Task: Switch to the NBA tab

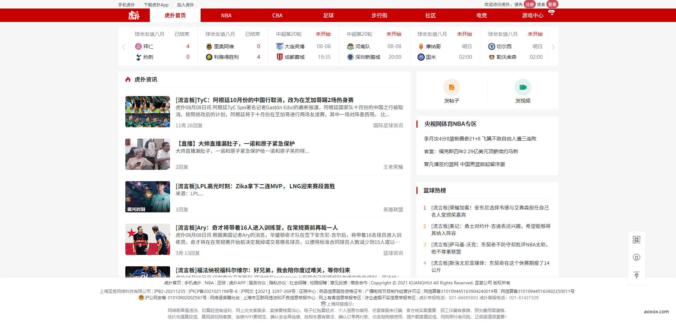Action: click(x=225, y=15)
